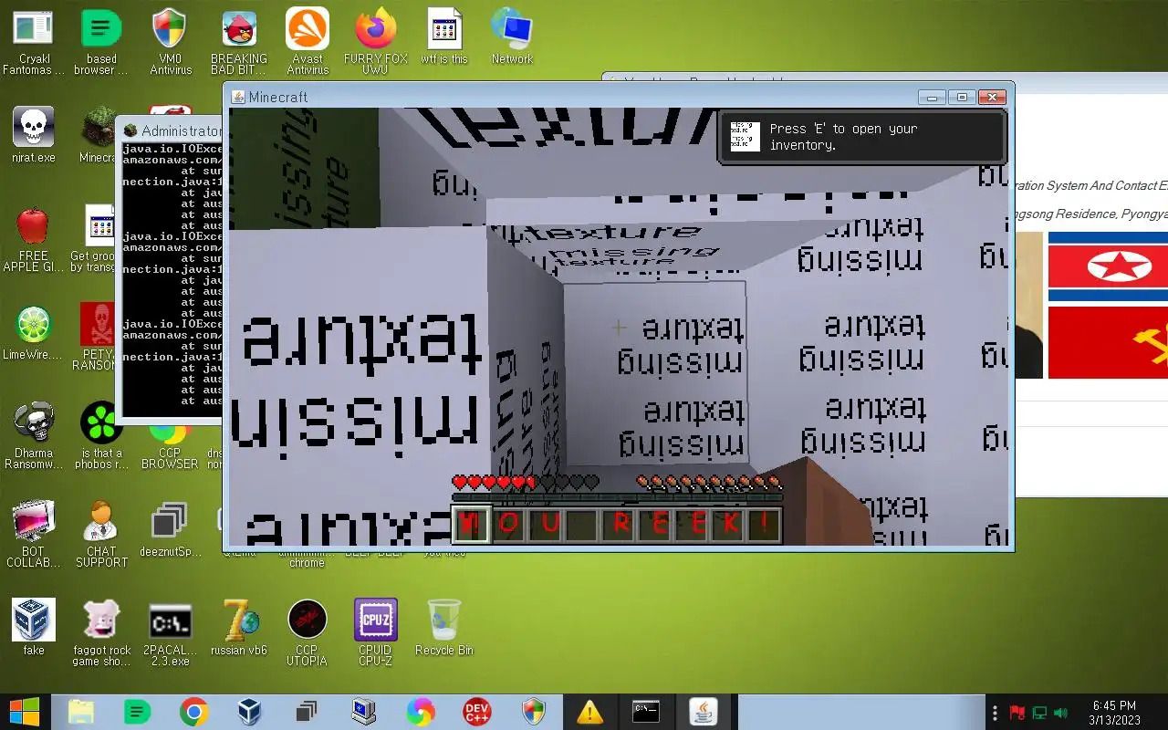Click the North Korea flag image in the browser

tap(1108, 266)
